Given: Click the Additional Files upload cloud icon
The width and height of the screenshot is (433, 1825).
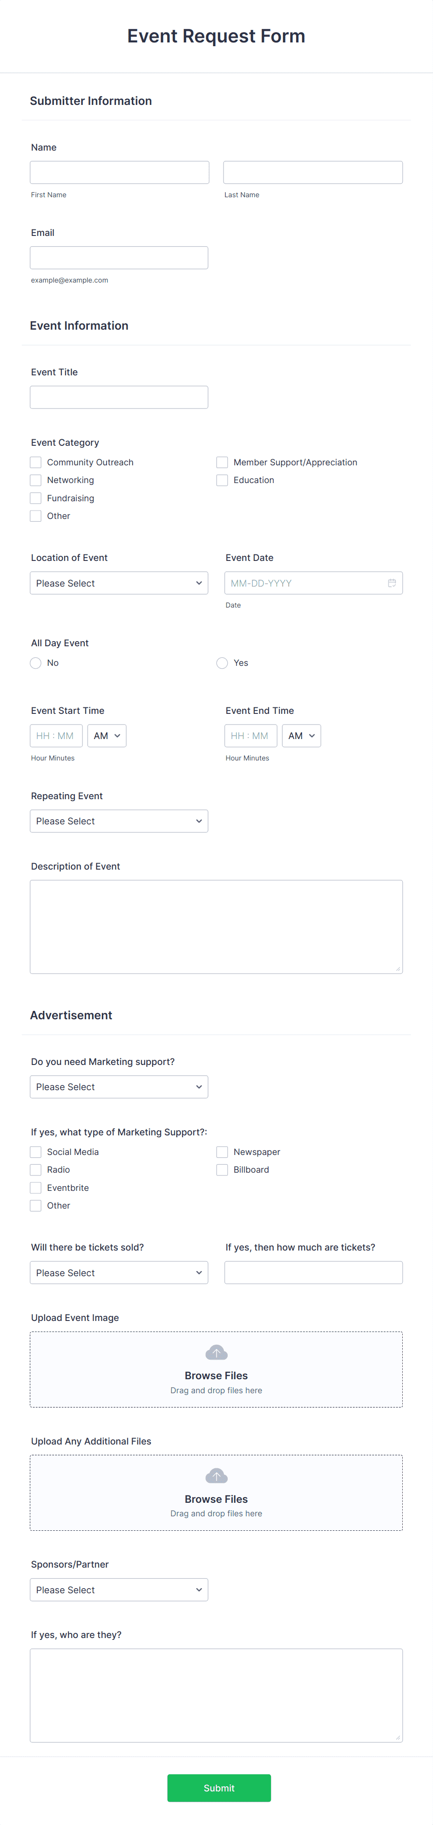Looking at the screenshot, I should (216, 1476).
